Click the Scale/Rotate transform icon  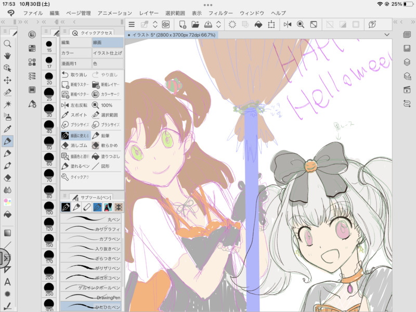[x=271, y=24]
